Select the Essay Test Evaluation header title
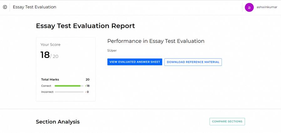 pyautogui.click(x=34, y=7)
